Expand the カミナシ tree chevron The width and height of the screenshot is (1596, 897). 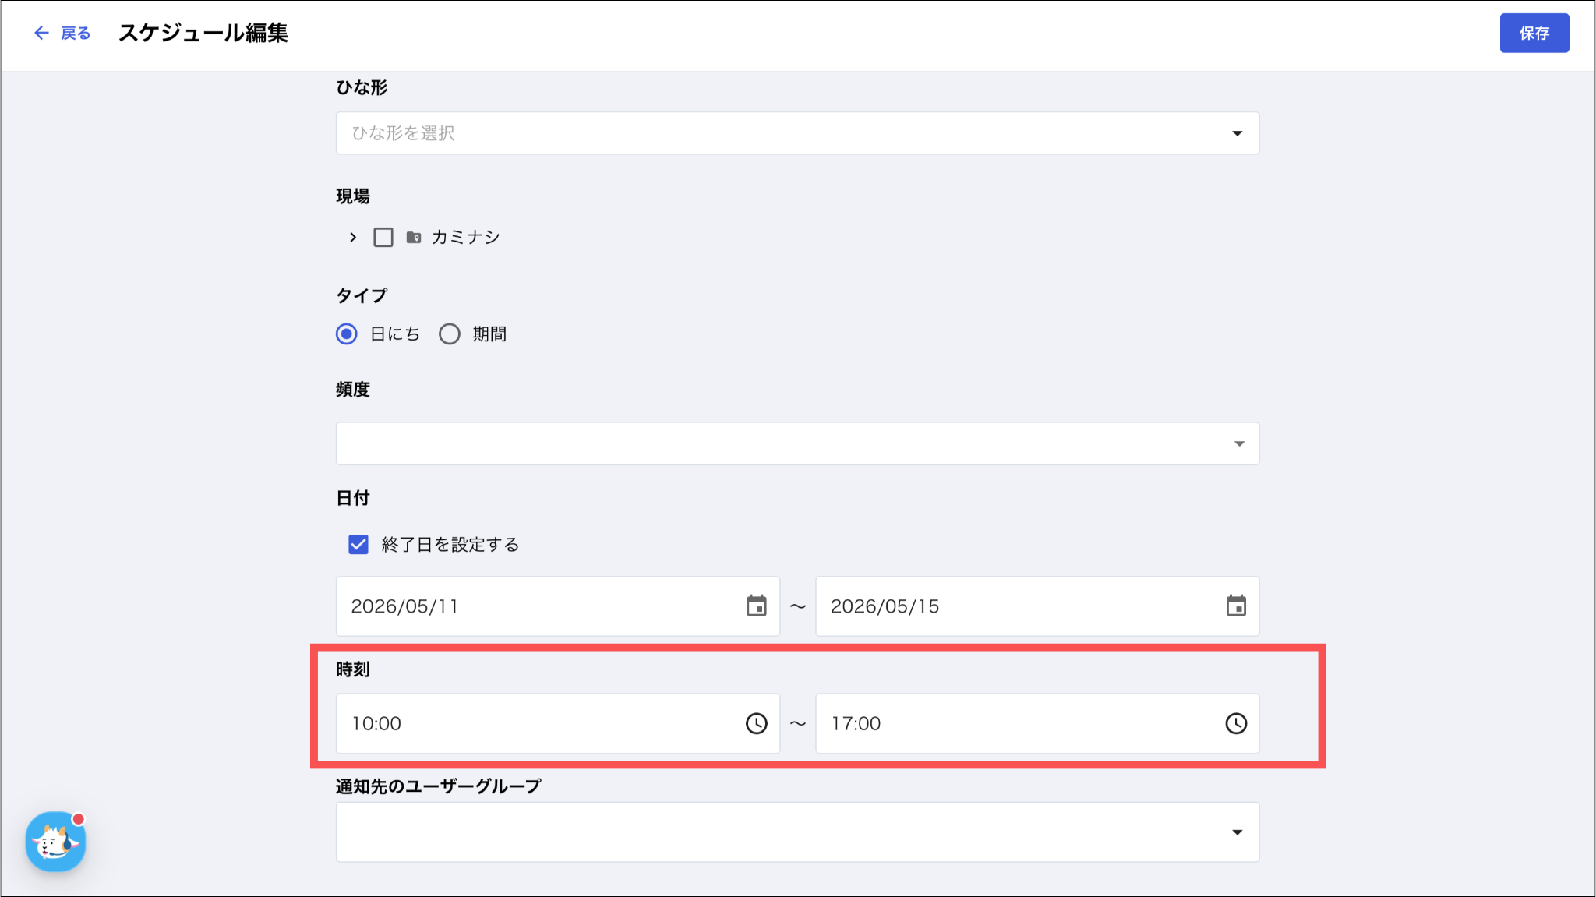(353, 237)
